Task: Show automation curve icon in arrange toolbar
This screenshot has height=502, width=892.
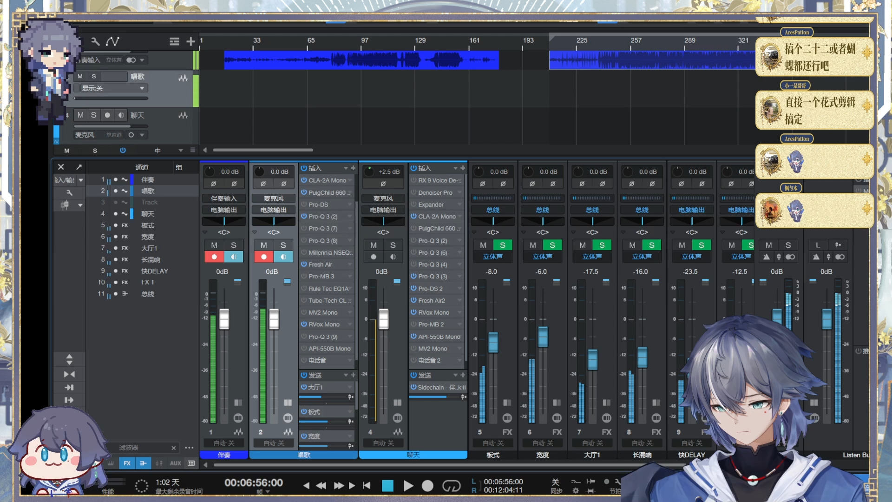Action: click(x=112, y=41)
